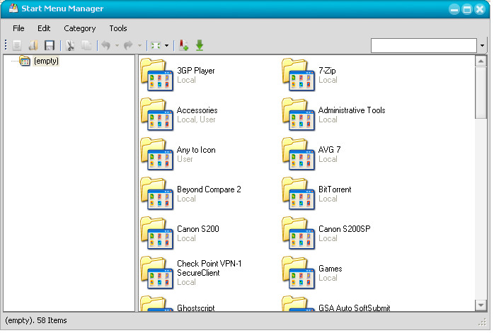Open the Redo history dropdown arrow

tap(139, 46)
